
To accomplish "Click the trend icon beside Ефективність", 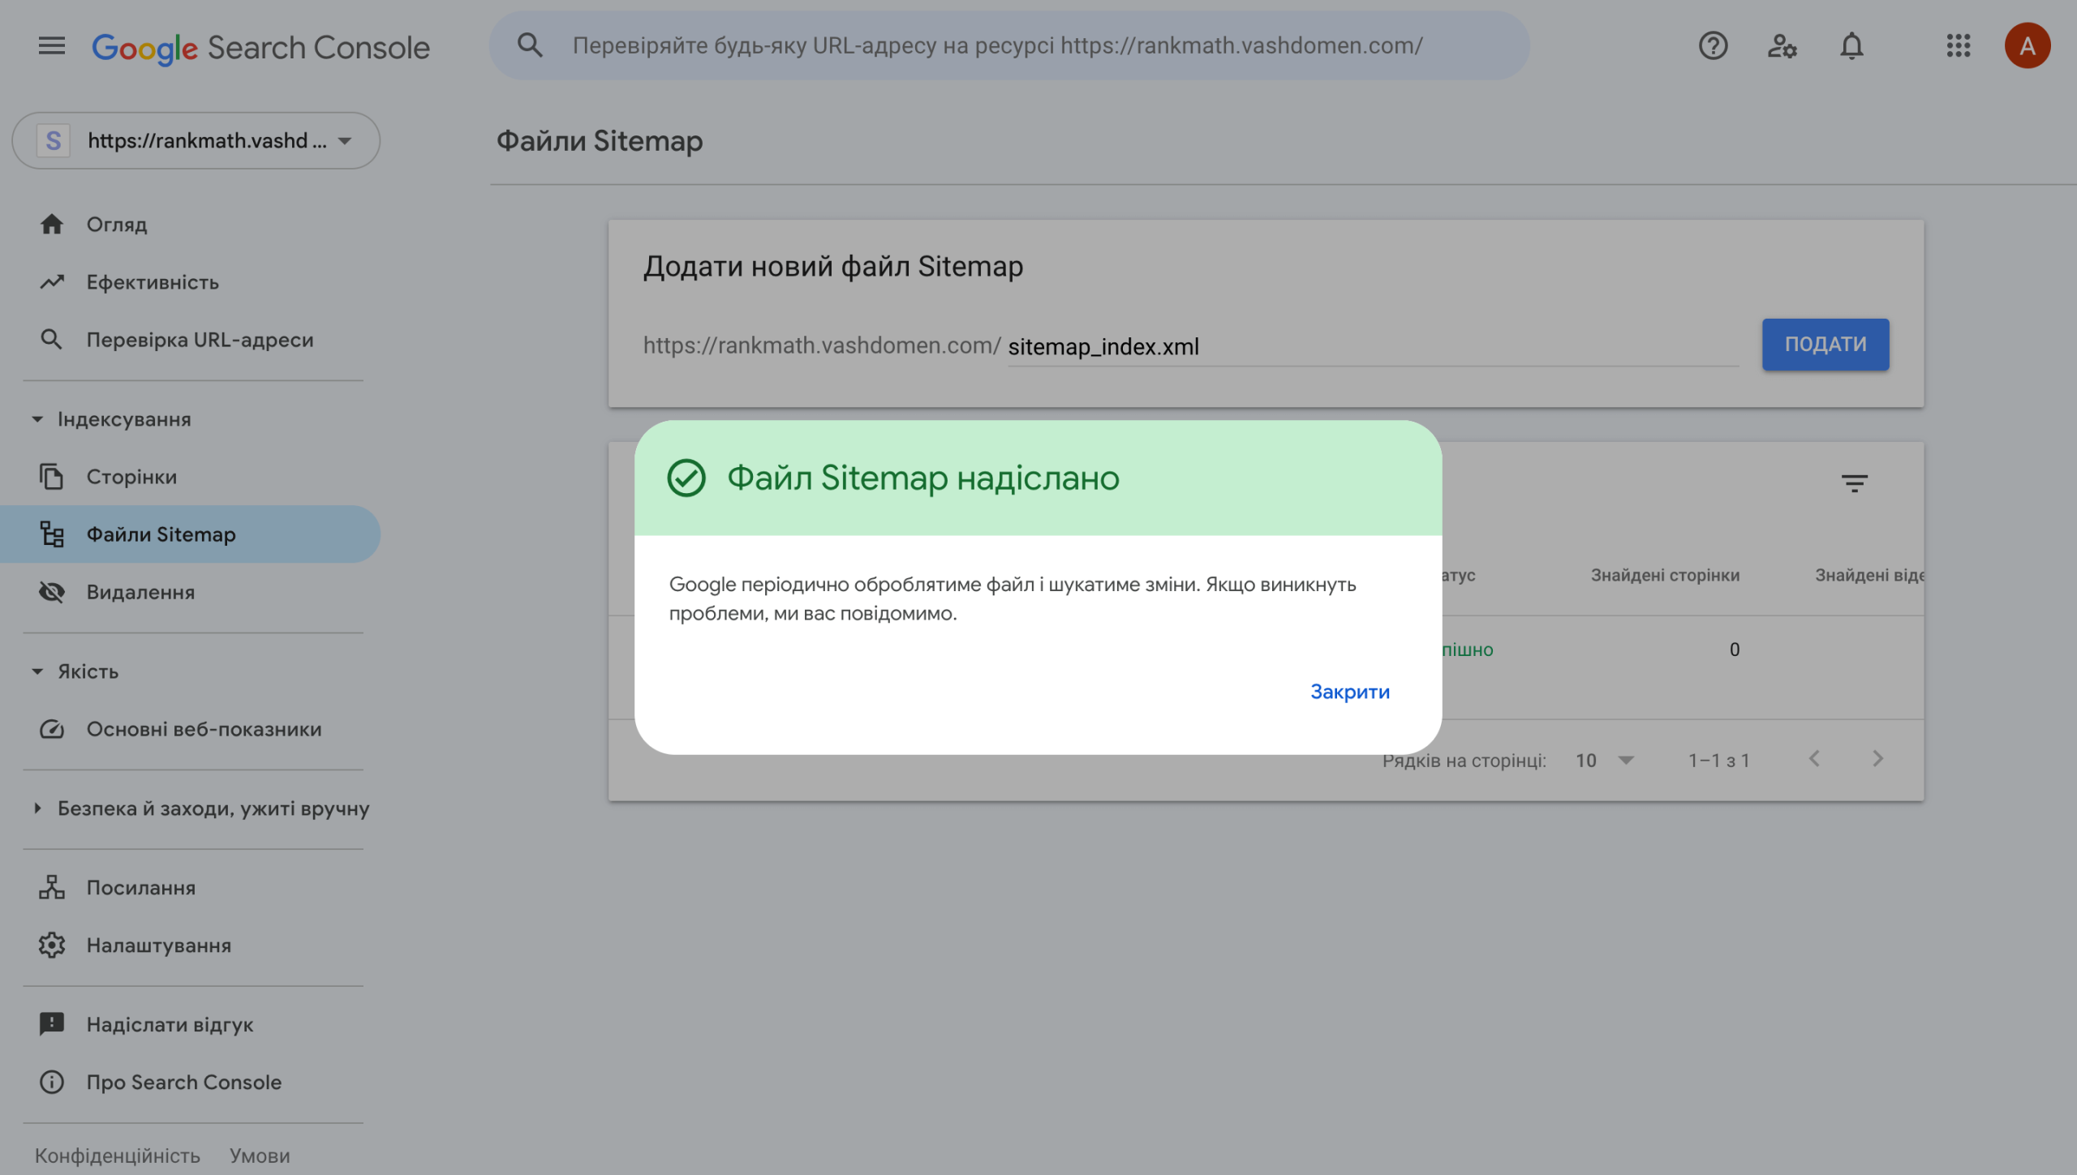I will pos(52,281).
